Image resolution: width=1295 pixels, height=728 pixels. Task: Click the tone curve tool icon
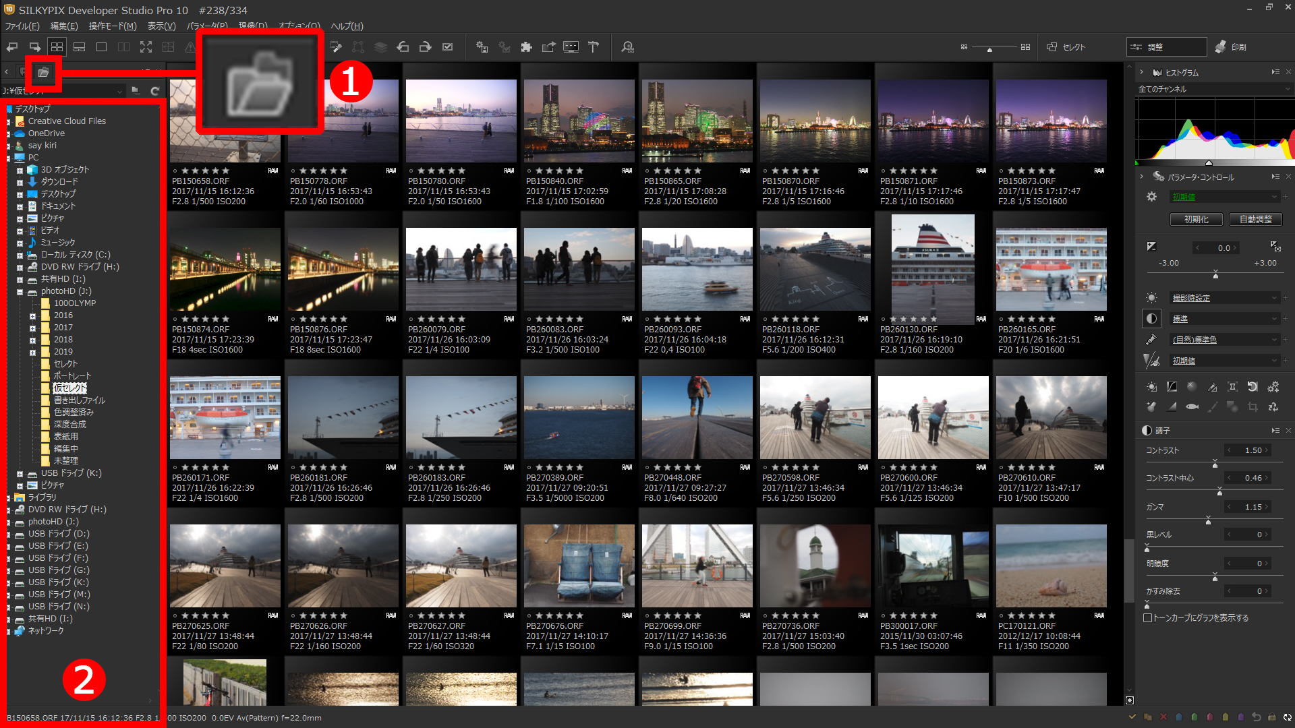(x=1172, y=387)
